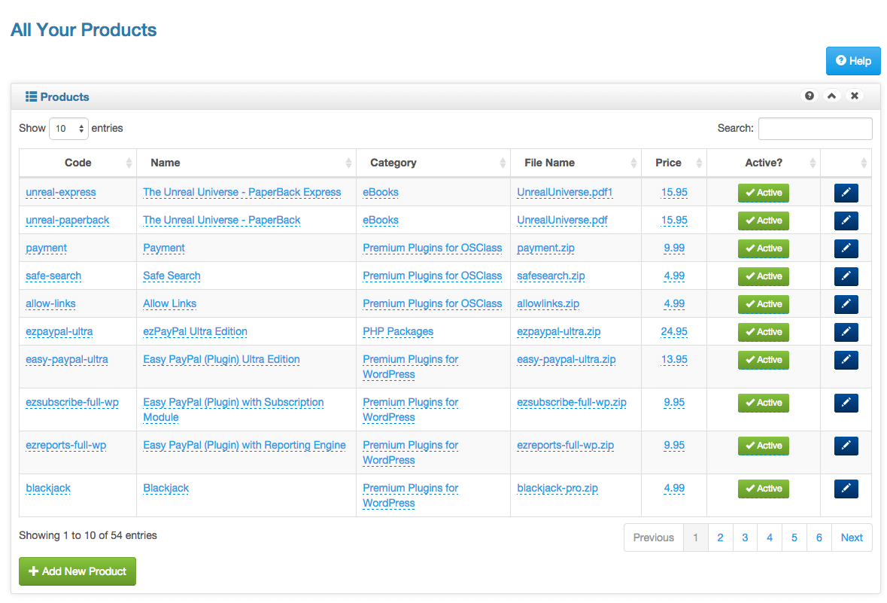
Task: Close the Products panel with X icon
Action: tap(854, 96)
